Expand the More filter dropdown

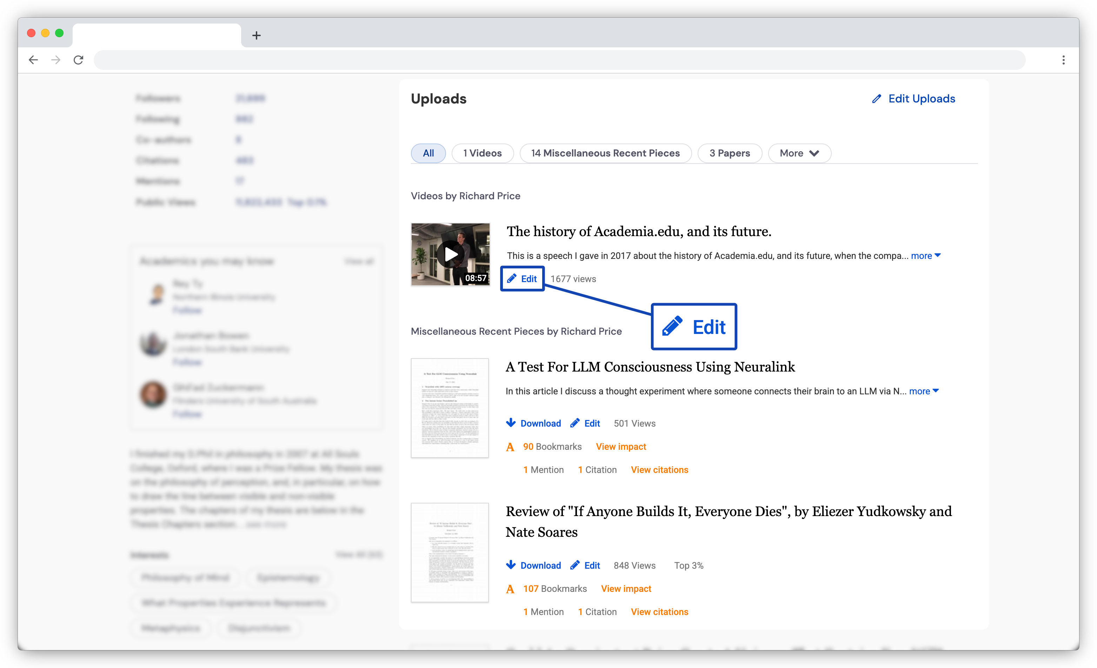click(x=799, y=153)
